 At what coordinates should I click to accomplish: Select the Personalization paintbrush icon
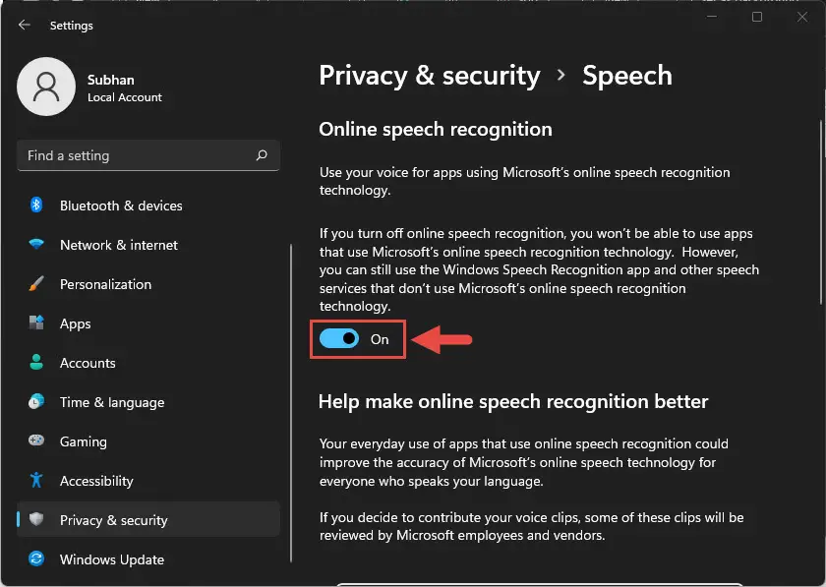pyautogui.click(x=36, y=284)
